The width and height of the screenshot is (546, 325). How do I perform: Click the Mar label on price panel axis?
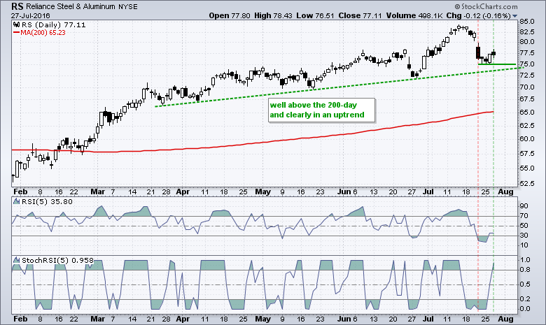pyautogui.click(x=97, y=192)
